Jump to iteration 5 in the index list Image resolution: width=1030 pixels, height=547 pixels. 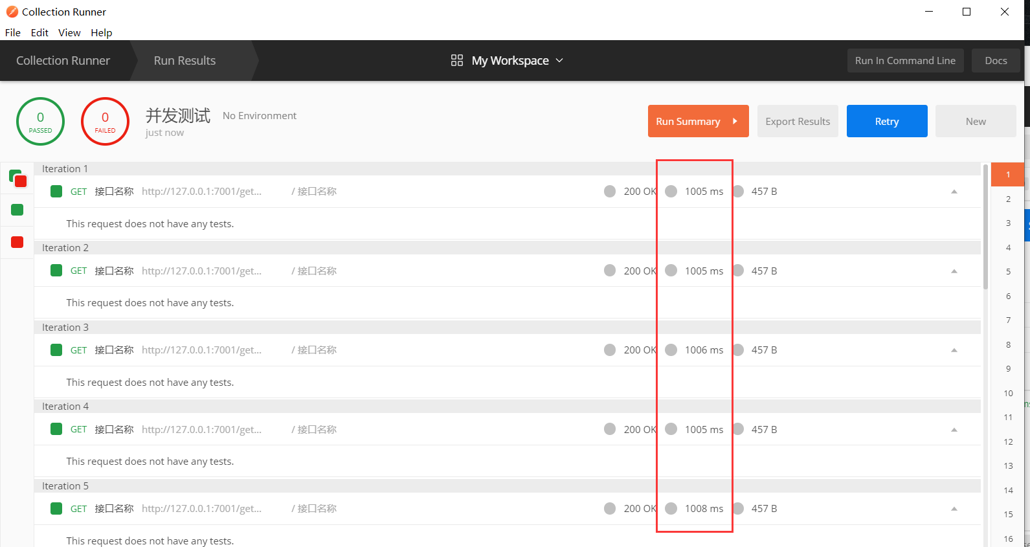(1007, 271)
